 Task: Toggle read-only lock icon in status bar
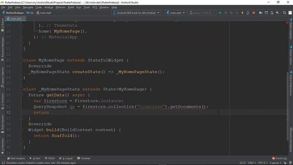(x=285, y=163)
